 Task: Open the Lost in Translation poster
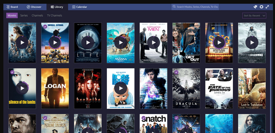click(x=252, y=88)
